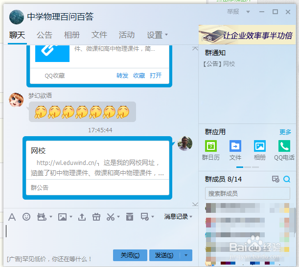Expand the send options arrow

186,255
